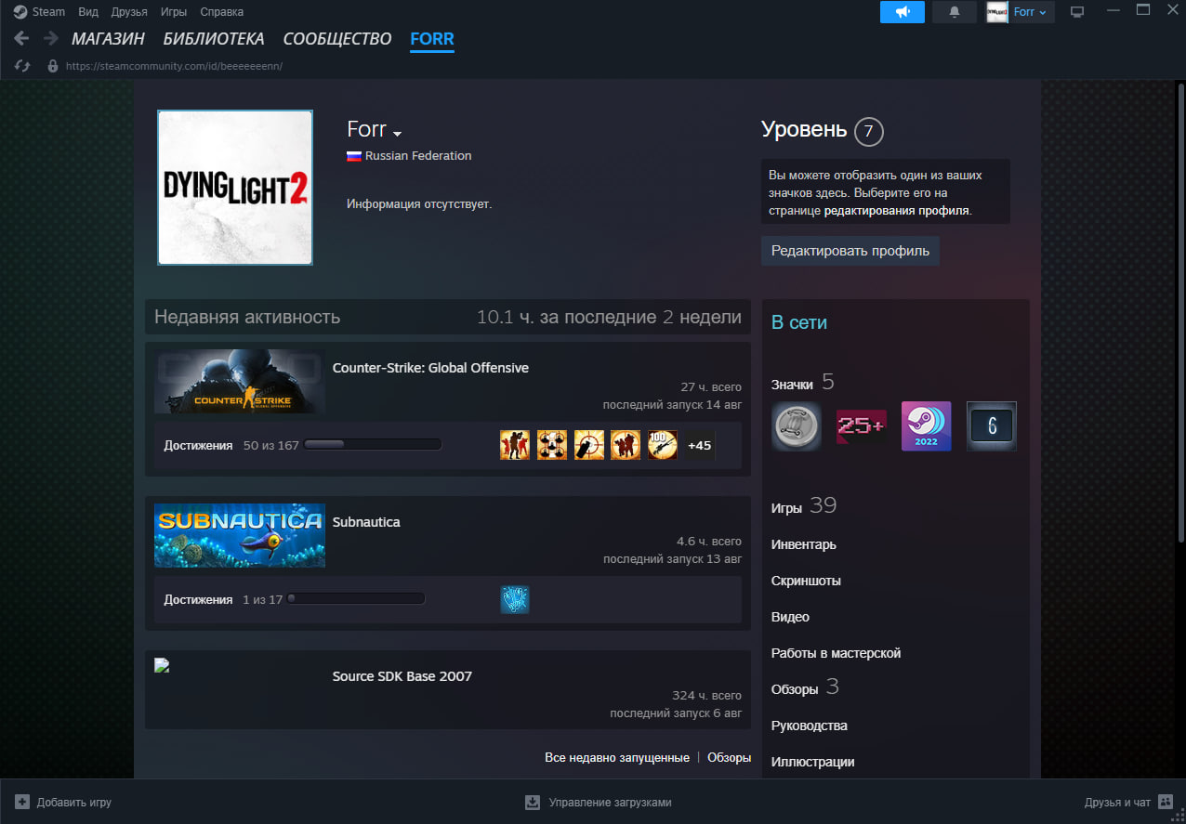Go forward with the right arrow

pos(51,39)
